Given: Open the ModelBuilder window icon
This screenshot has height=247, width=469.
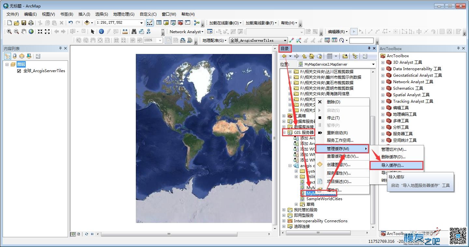Looking at the screenshot, I should click(197, 23).
